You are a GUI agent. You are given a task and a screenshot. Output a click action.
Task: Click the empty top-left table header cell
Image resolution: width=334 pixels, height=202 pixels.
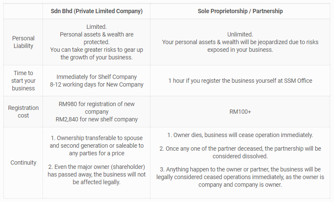pyautogui.click(x=23, y=11)
